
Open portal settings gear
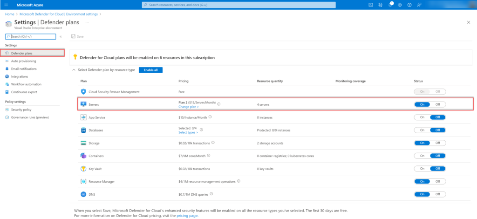coord(400,5)
